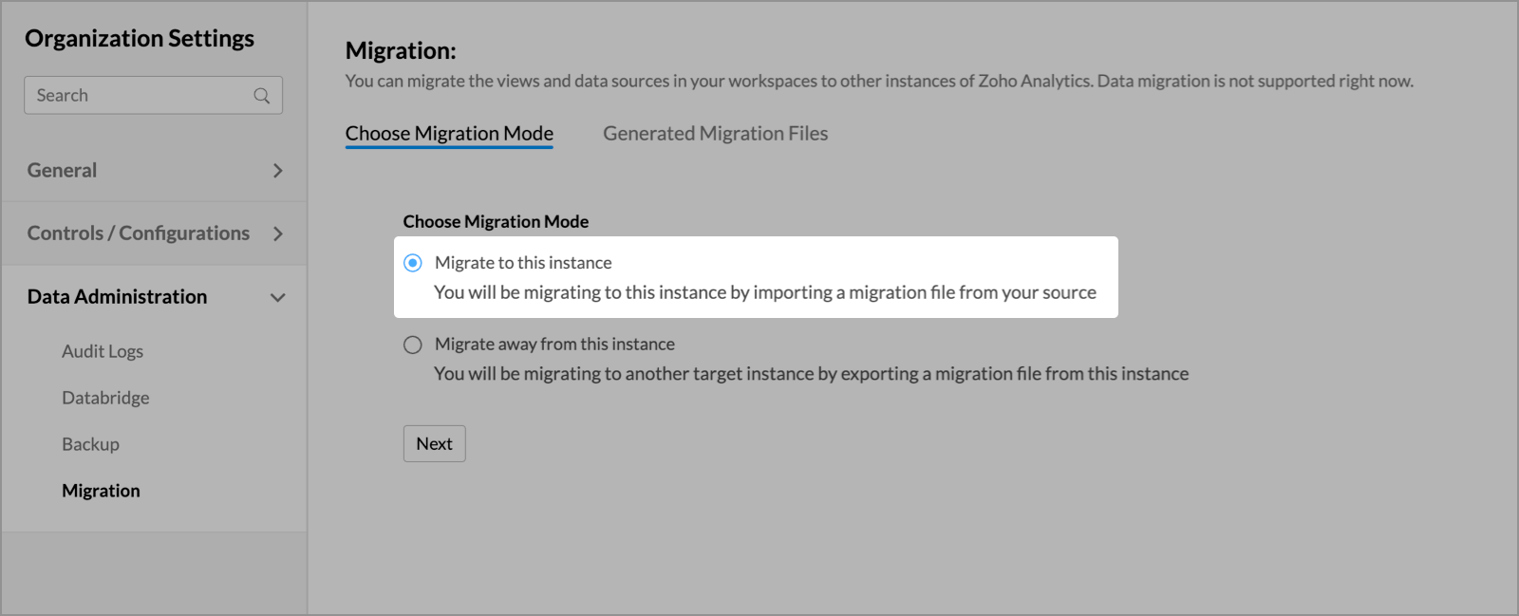Select the Migrate to this instance radio button
1519x616 pixels.
(x=413, y=263)
